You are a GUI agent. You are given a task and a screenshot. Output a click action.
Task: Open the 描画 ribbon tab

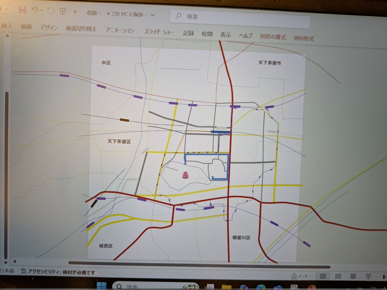tap(26, 27)
